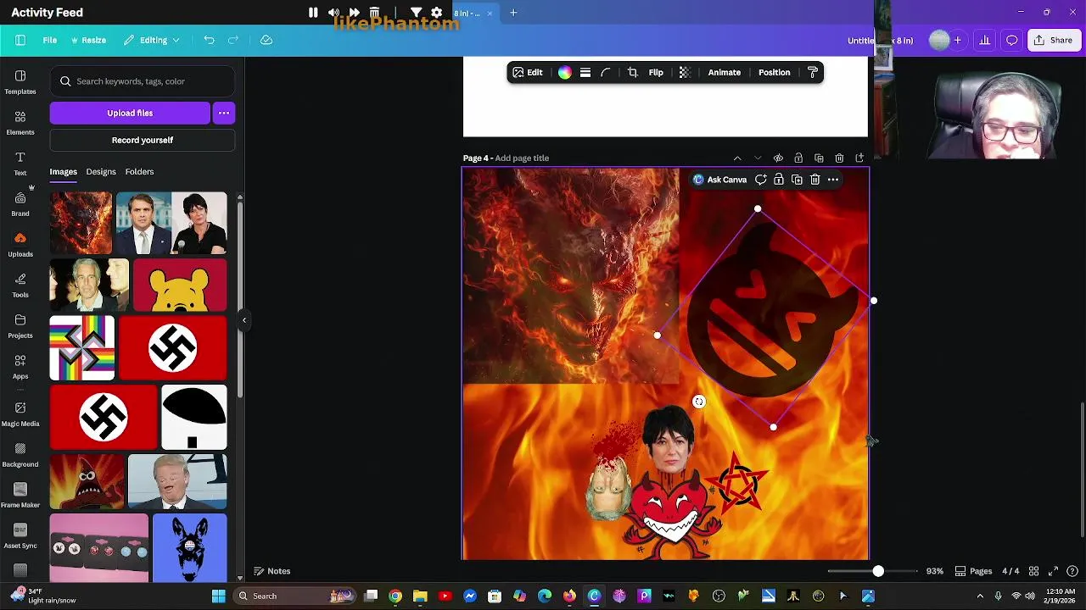Open corner rounding option in toolbar
Image resolution: width=1086 pixels, height=610 pixels.
click(606, 73)
